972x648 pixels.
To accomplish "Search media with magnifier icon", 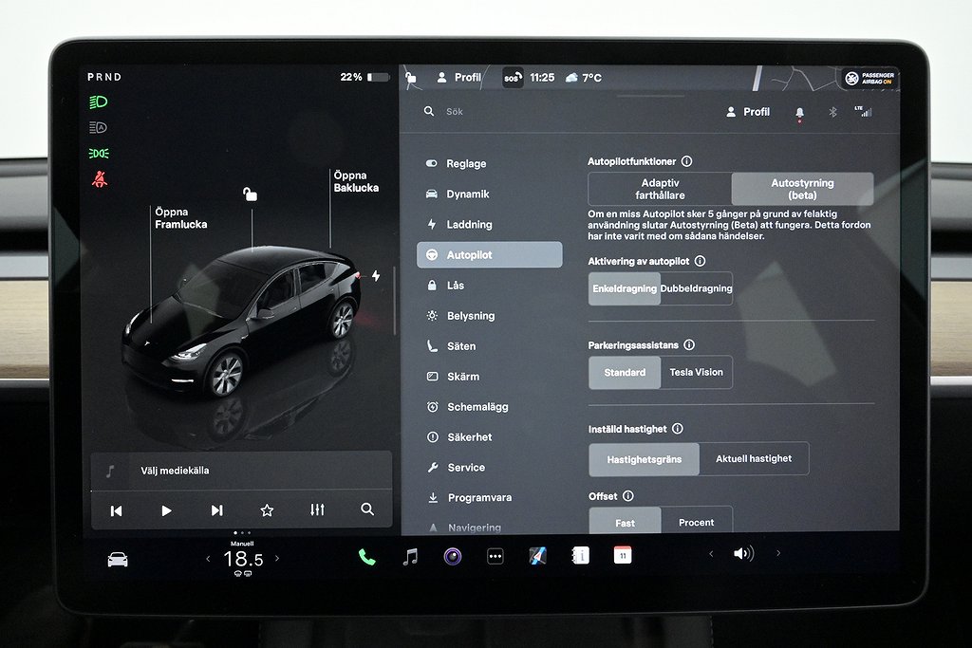I will pyautogui.click(x=367, y=509).
